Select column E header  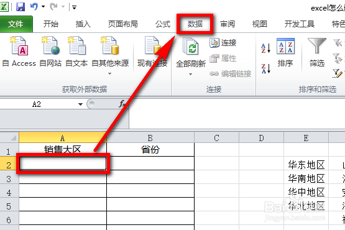pyautogui.click(x=306, y=138)
